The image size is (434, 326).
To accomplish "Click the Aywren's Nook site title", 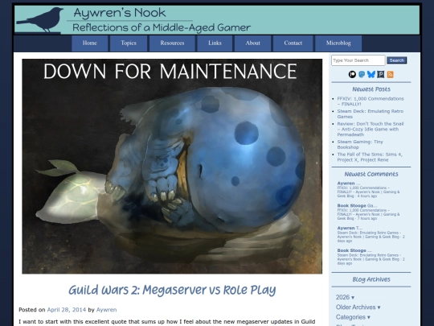I will (120, 13).
